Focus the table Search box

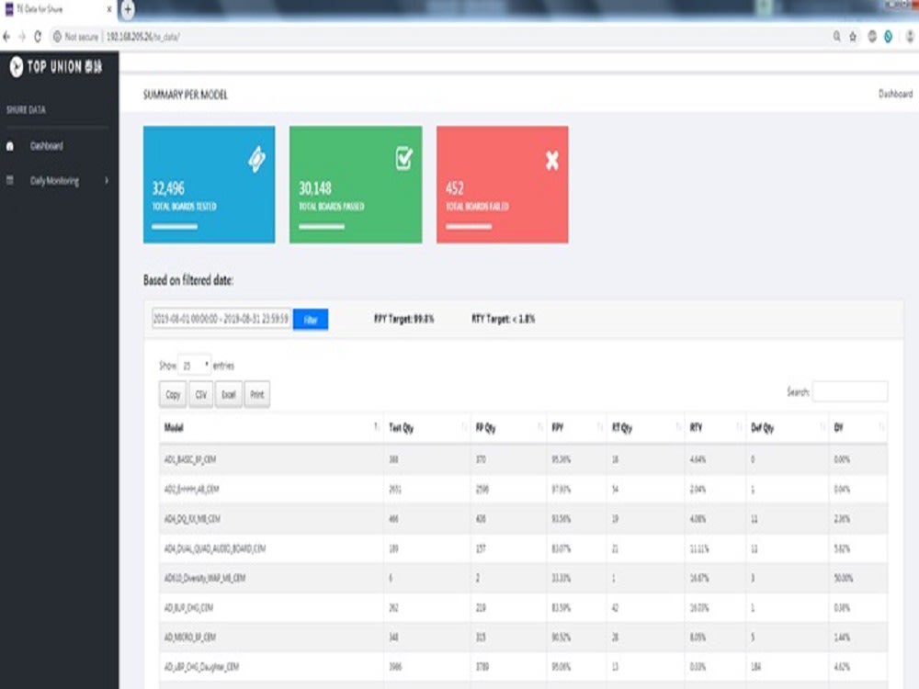[850, 391]
